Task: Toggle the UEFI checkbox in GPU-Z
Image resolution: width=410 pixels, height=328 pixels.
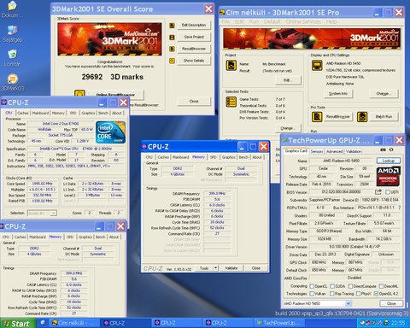Action: (388, 192)
